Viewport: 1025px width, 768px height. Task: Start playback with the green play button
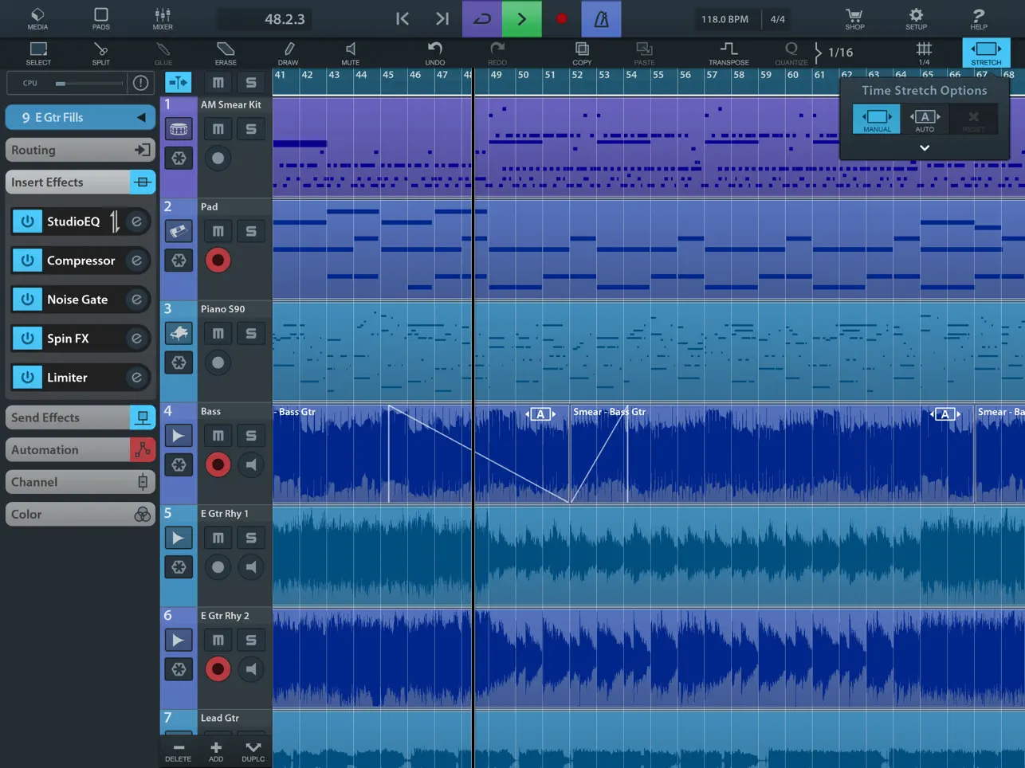[x=522, y=19]
